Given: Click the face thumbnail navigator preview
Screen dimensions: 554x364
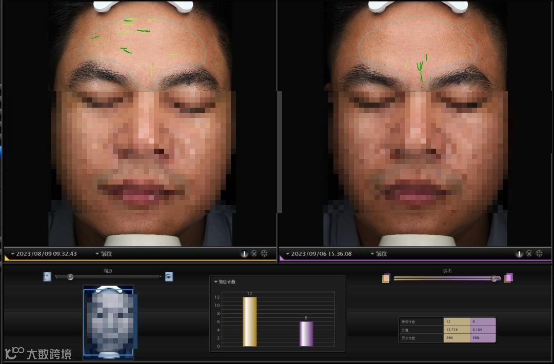Looking at the screenshot, I should tap(108, 321).
